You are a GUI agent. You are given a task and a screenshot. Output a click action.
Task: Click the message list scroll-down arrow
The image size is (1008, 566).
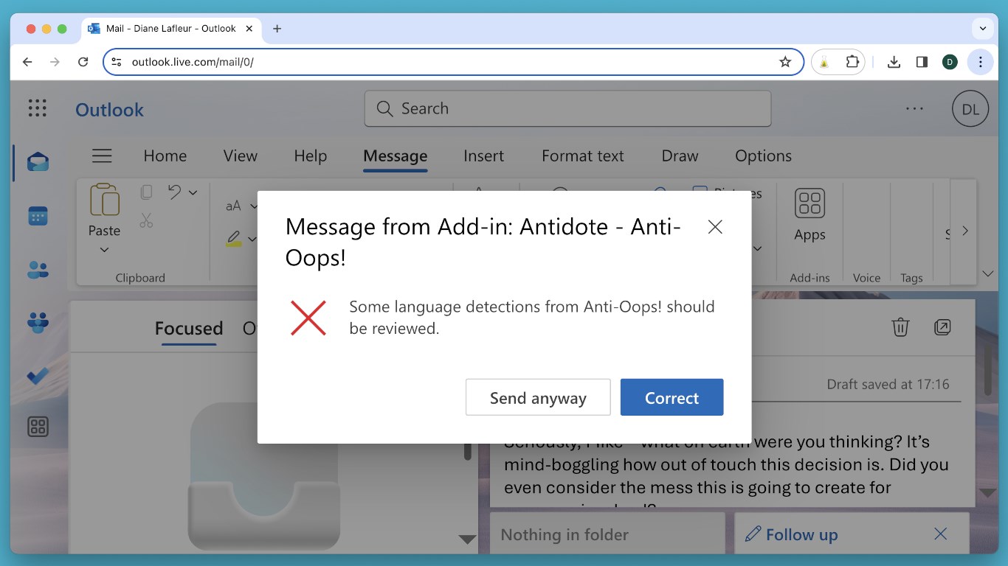(467, 539)
